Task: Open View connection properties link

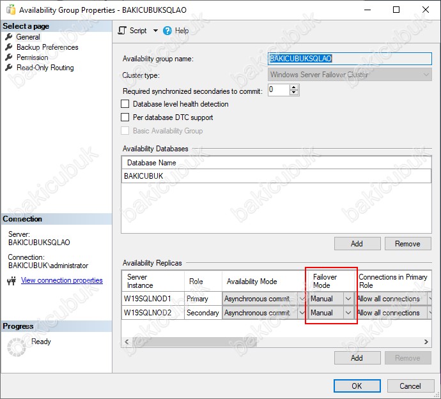Action: click(x=61, y=280)
